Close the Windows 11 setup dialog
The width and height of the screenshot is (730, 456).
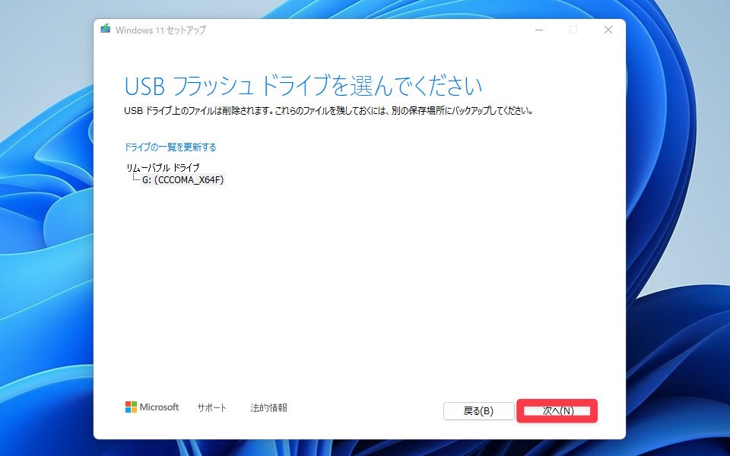608,30
